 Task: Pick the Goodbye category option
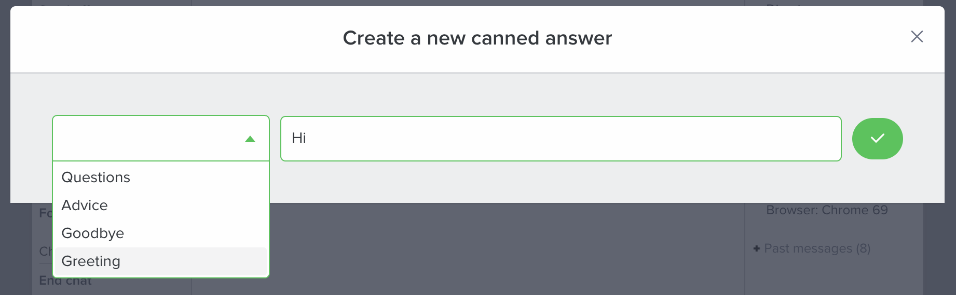pyautogui.click(x=93, y=233)
